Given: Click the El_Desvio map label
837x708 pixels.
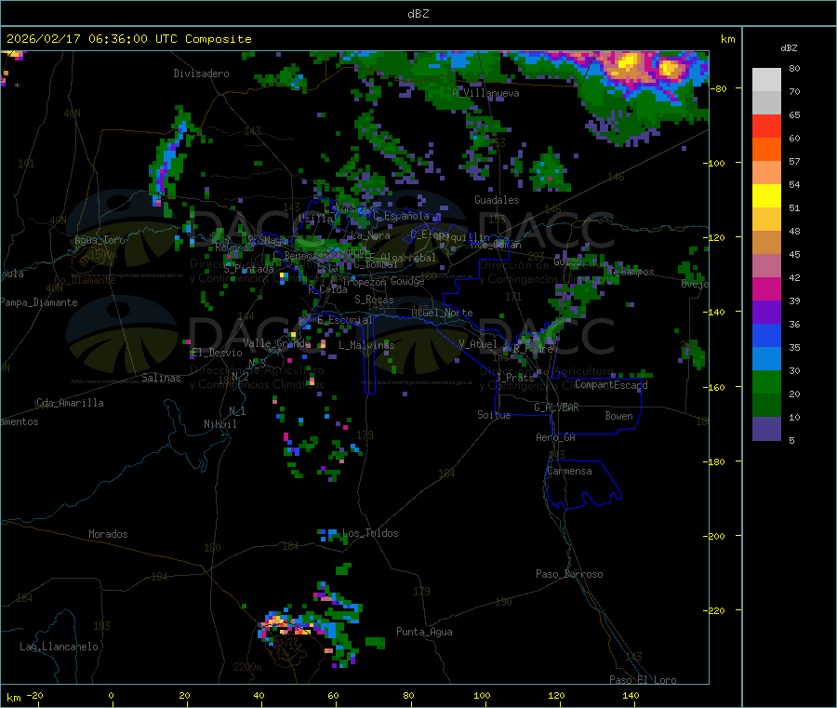Looking at the screenshot, I should [x=217, y=353].
